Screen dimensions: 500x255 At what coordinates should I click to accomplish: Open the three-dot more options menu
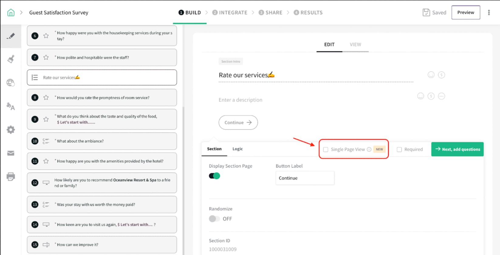[489, 12]
